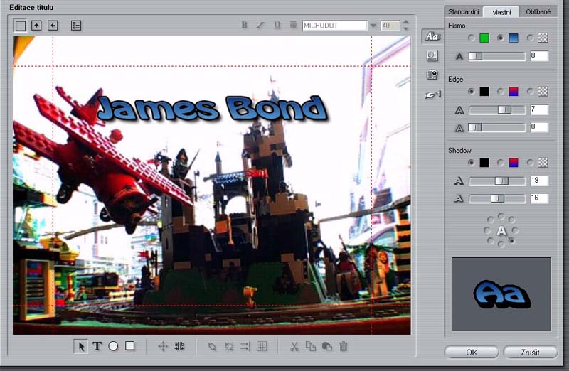
Task: Click the selection arrow tool
Action: (81, 346)
